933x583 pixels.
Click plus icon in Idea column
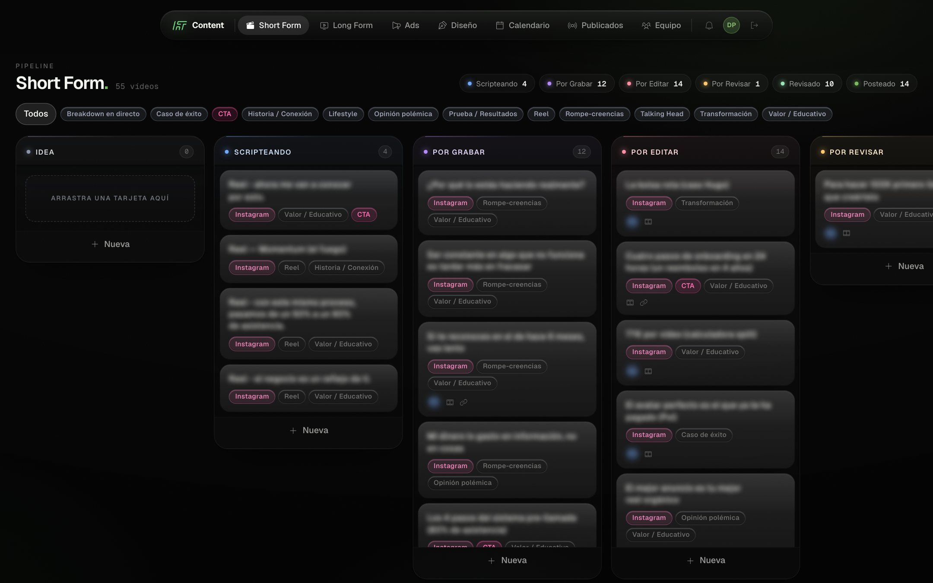pos(95,244)
